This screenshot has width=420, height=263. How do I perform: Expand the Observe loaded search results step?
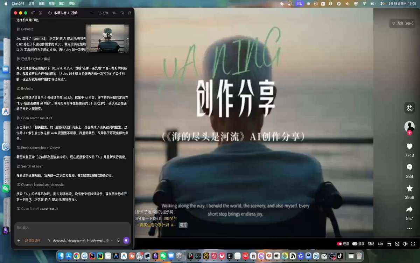[x=40, y=184]
